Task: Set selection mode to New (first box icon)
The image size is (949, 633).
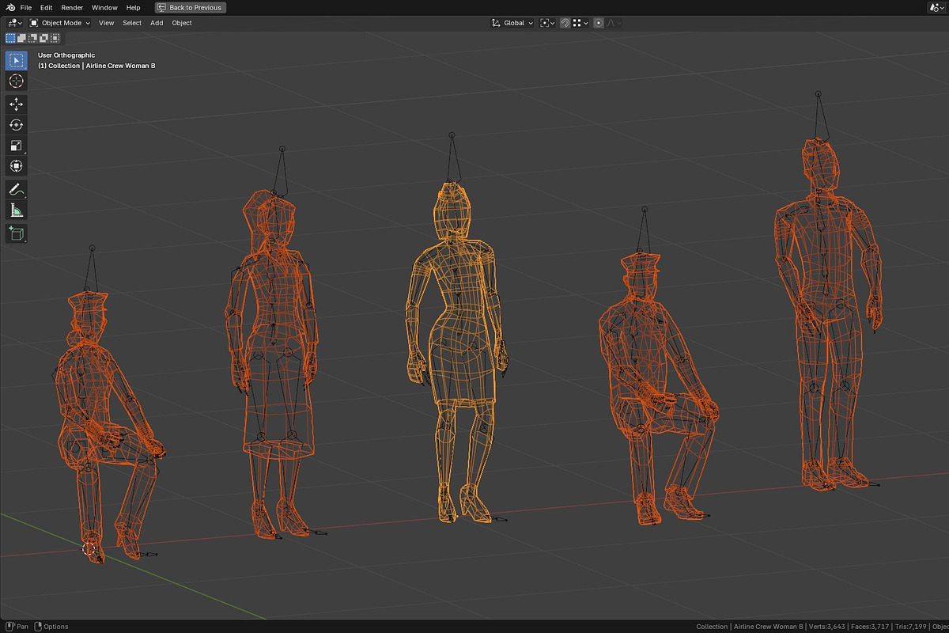Action: [11, 38]
